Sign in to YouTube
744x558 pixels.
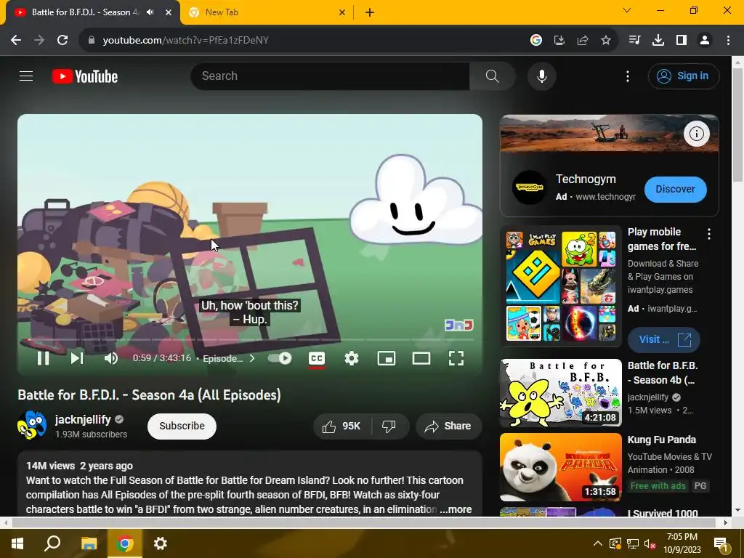[x=683, y=76]
